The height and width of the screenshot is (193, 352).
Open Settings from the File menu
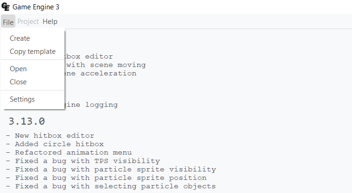point(22,99)
